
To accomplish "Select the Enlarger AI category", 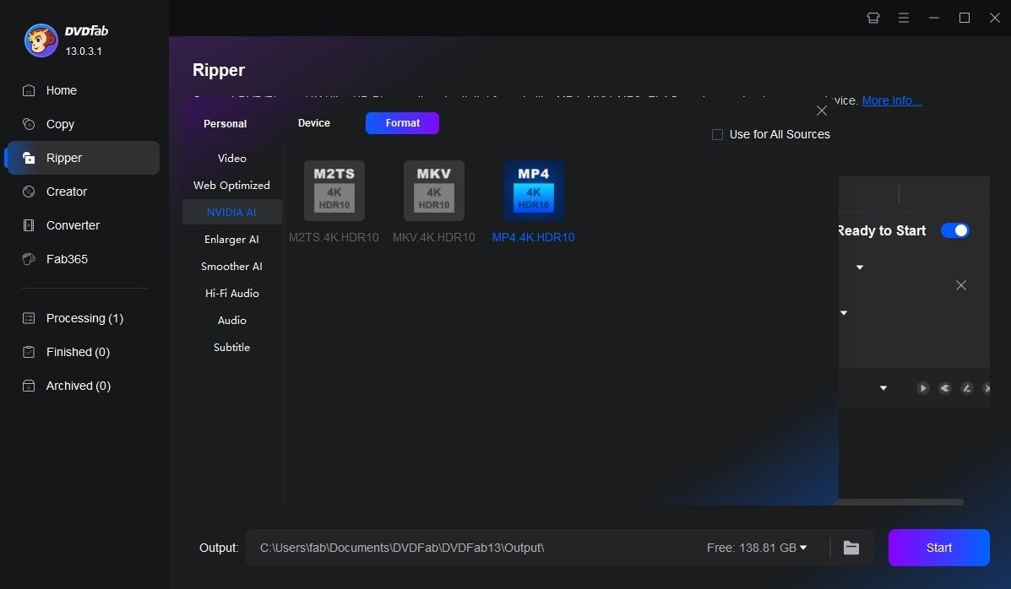I will (232, 239).
